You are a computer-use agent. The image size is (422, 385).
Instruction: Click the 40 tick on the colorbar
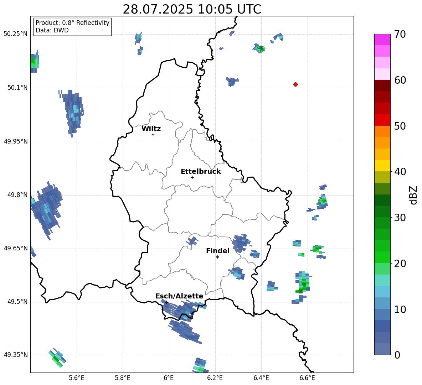400,172
